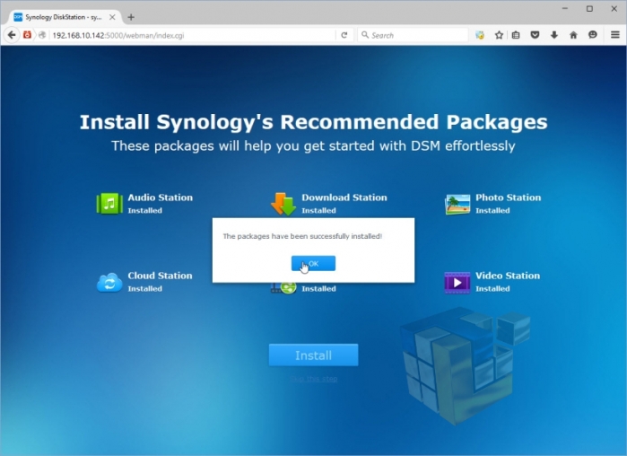Viewport: 627px width, 456px height.
Task: Click the red extension icon beside back arrow
Action: click(x=27, y=35)
